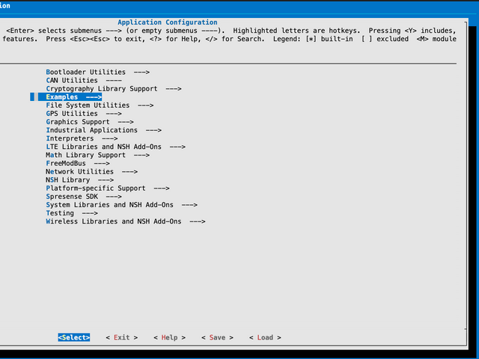
Task: Expand the NSH Library submenu
Action: pyautogui.click(x=80, y=179)
